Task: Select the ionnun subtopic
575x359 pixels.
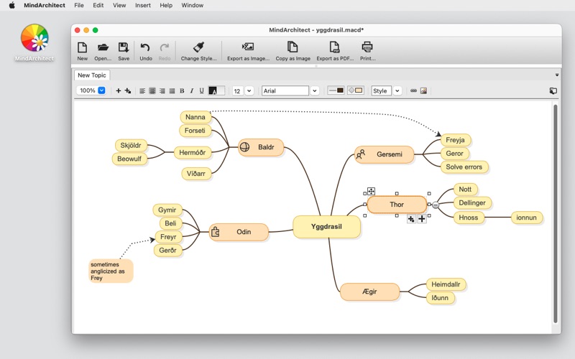Action: (527, 218)
